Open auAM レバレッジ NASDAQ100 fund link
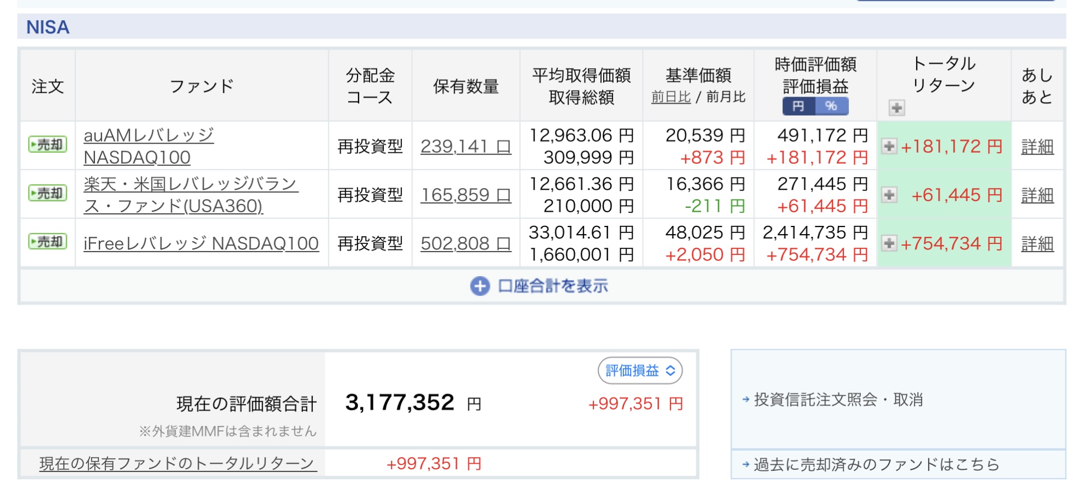The image size is (1088, 484). click(x=148, y=146)
